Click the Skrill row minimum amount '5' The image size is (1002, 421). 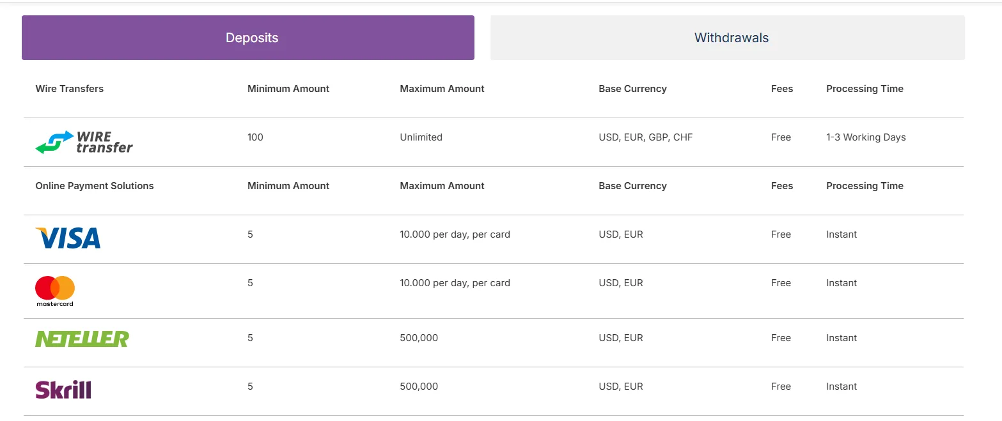tap(251, 387)
